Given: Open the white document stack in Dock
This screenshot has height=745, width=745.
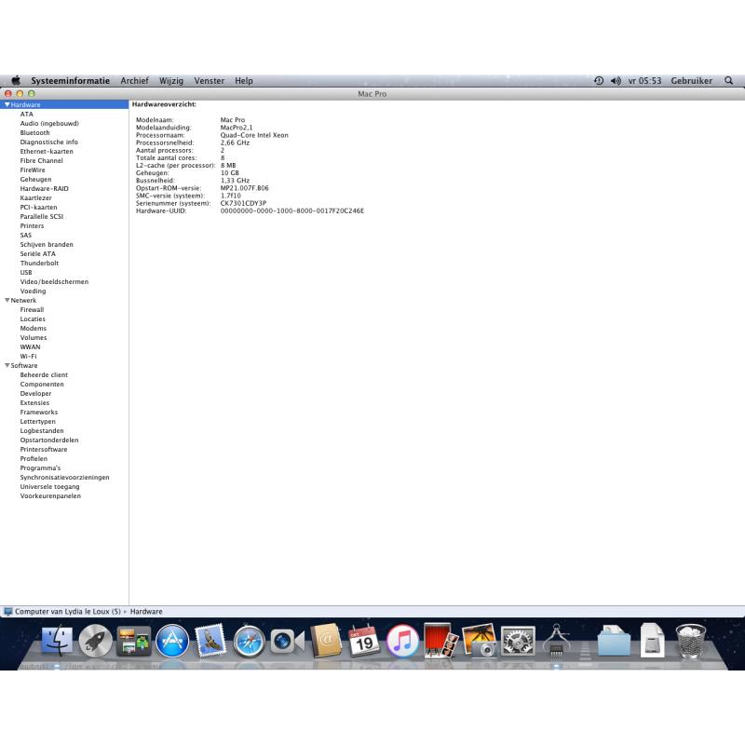Looking at the screenshot, I should point(652,641).
